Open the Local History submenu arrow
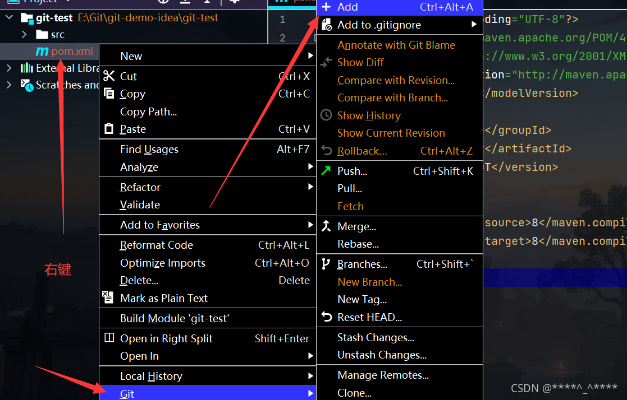Viewport: 627px width, 400px height. [x=310, y=376]
